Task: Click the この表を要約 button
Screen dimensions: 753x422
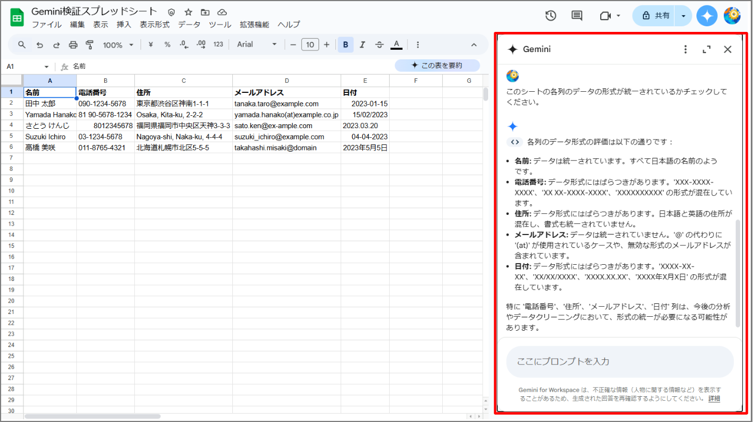Action: pos(437,65)
